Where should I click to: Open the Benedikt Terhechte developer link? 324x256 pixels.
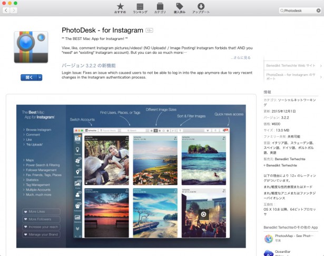281,165
